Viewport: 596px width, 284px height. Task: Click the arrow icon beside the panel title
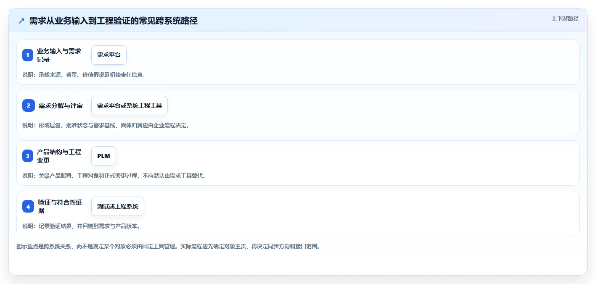click(21, 21)
